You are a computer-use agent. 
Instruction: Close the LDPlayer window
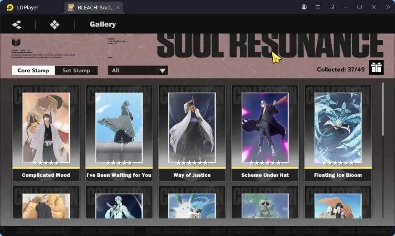pyautogui.click(x=374, y=7)
